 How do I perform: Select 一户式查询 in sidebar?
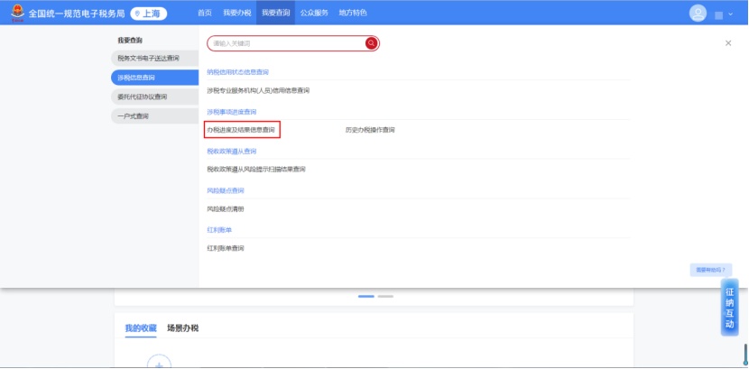click(x=134, y=116)
